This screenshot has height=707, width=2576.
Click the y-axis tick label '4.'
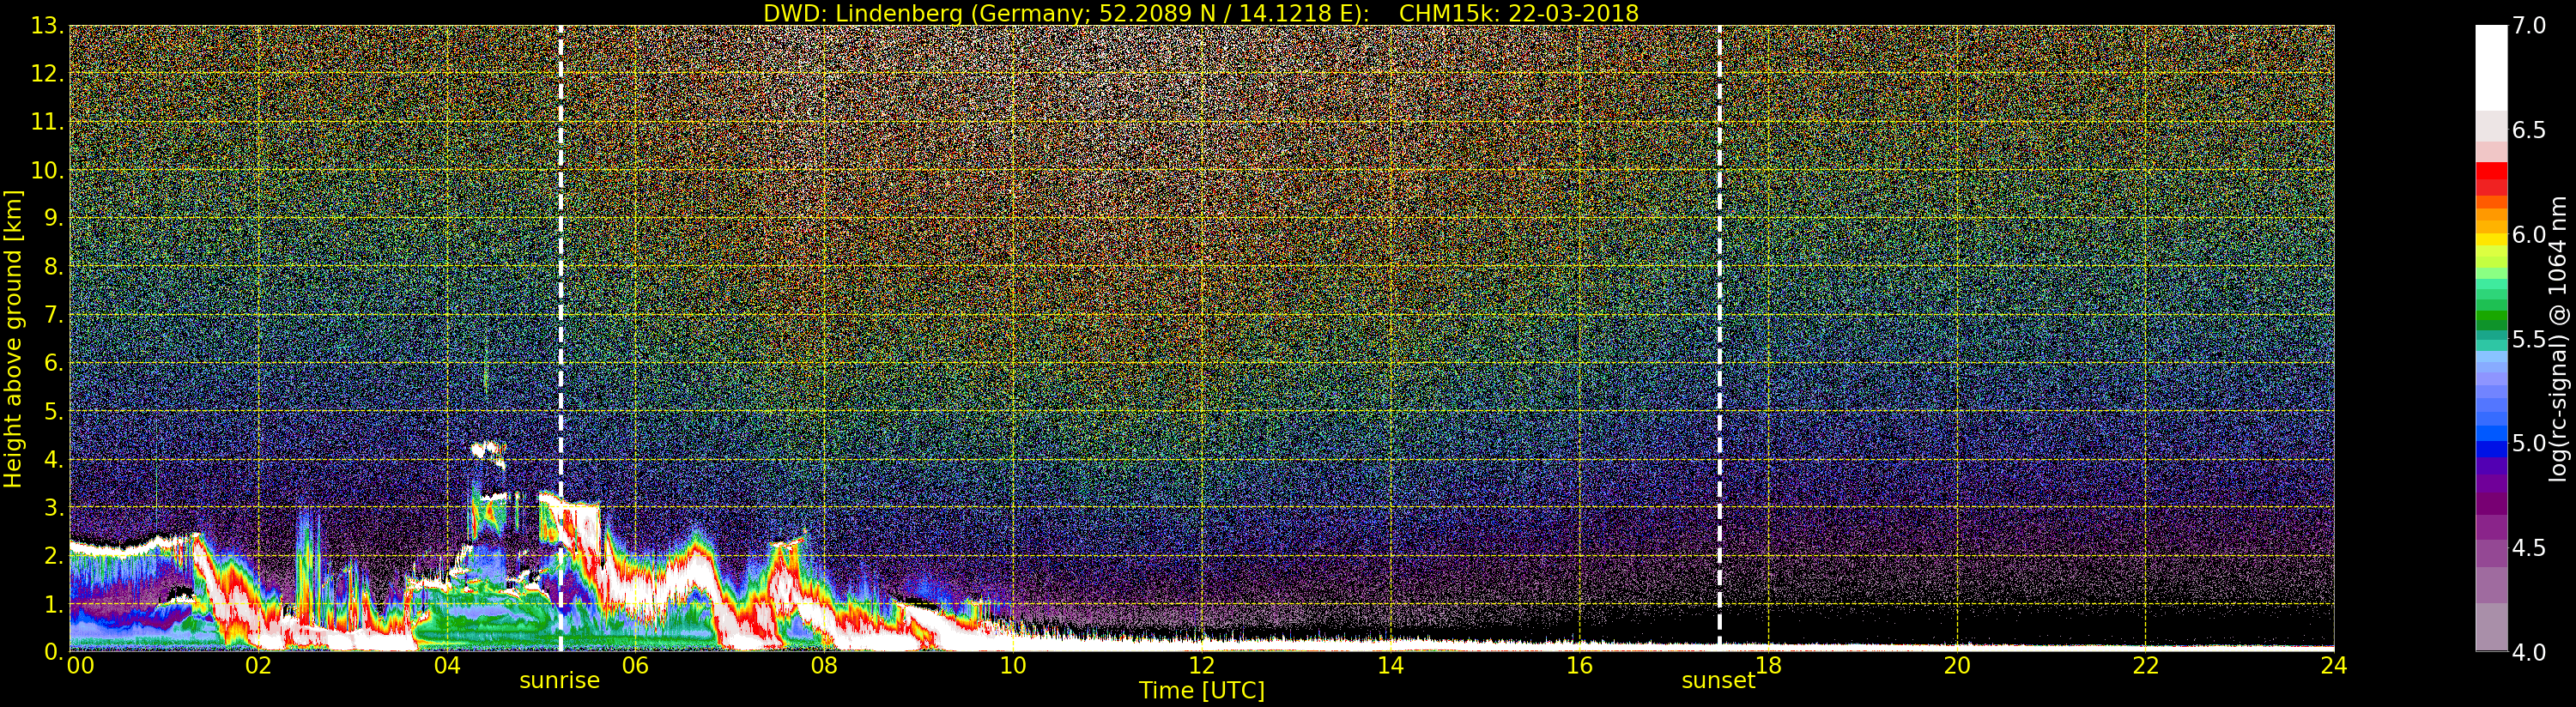click(54, 459)
